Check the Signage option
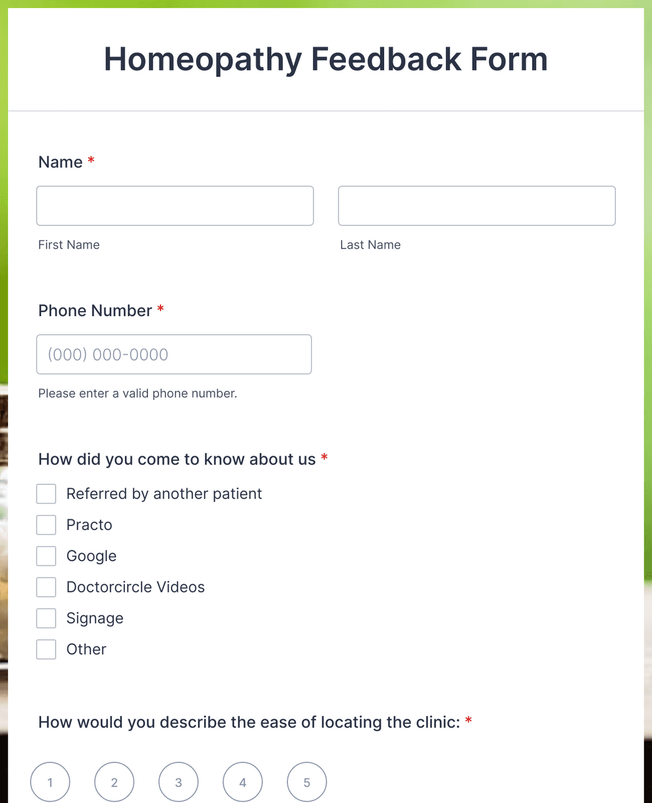This screenshot has height=803, width=652. (46, 619)
